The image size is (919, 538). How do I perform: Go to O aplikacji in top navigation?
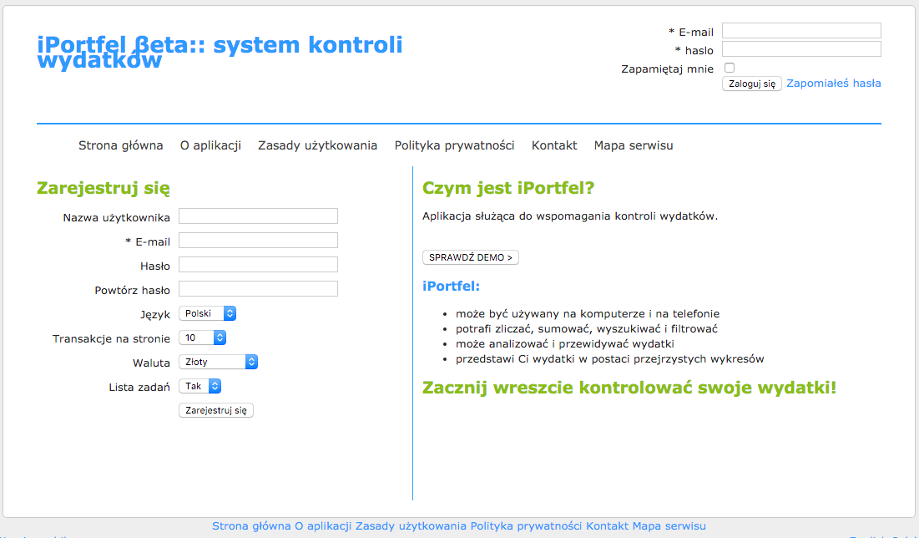click(x=210, y=145)
